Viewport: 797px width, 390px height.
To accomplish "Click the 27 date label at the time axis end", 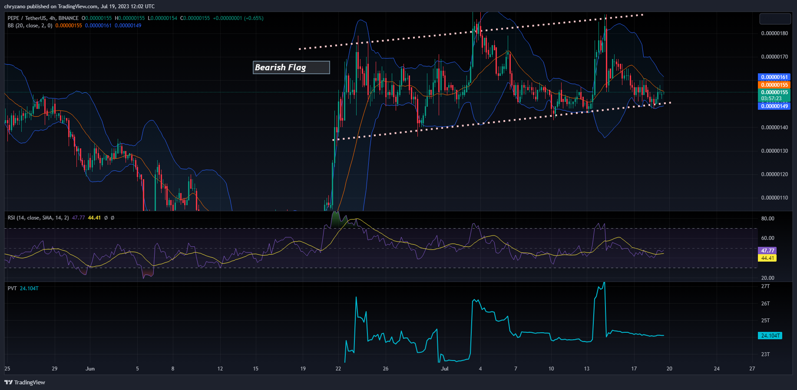I will [752, 369].
